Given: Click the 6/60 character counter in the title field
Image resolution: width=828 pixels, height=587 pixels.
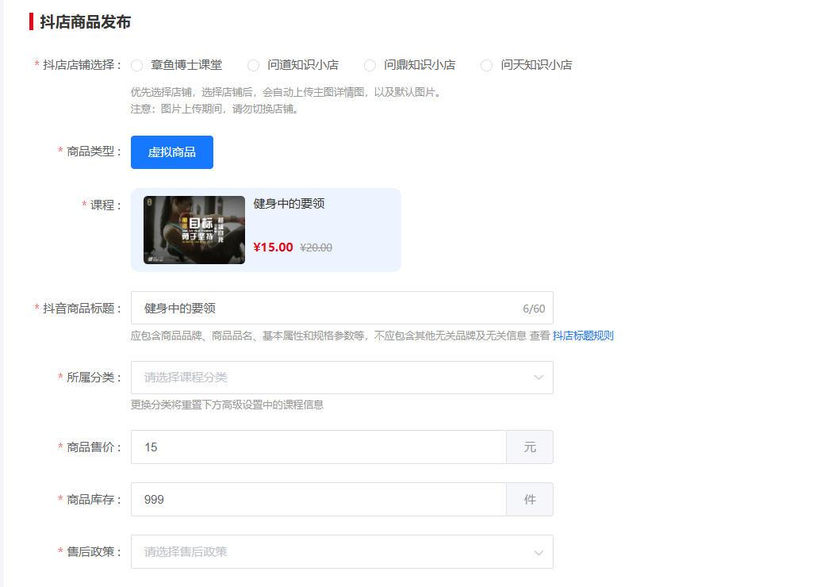Looking at the screenshot, I should (534, 309).
